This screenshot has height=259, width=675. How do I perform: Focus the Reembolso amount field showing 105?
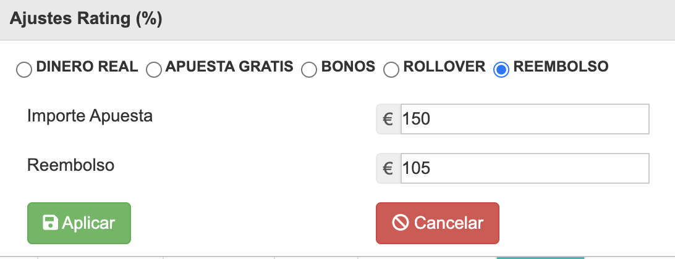click(525, 168)
